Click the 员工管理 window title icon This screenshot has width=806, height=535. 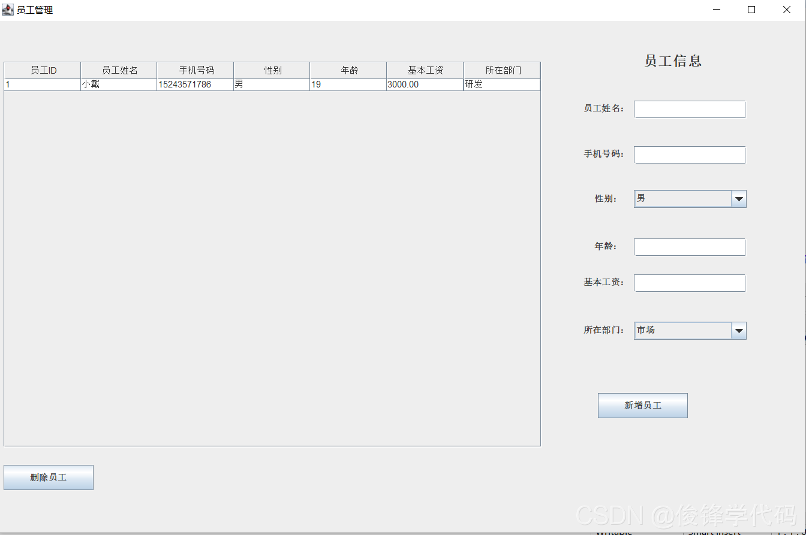click(x=8, y=10)
